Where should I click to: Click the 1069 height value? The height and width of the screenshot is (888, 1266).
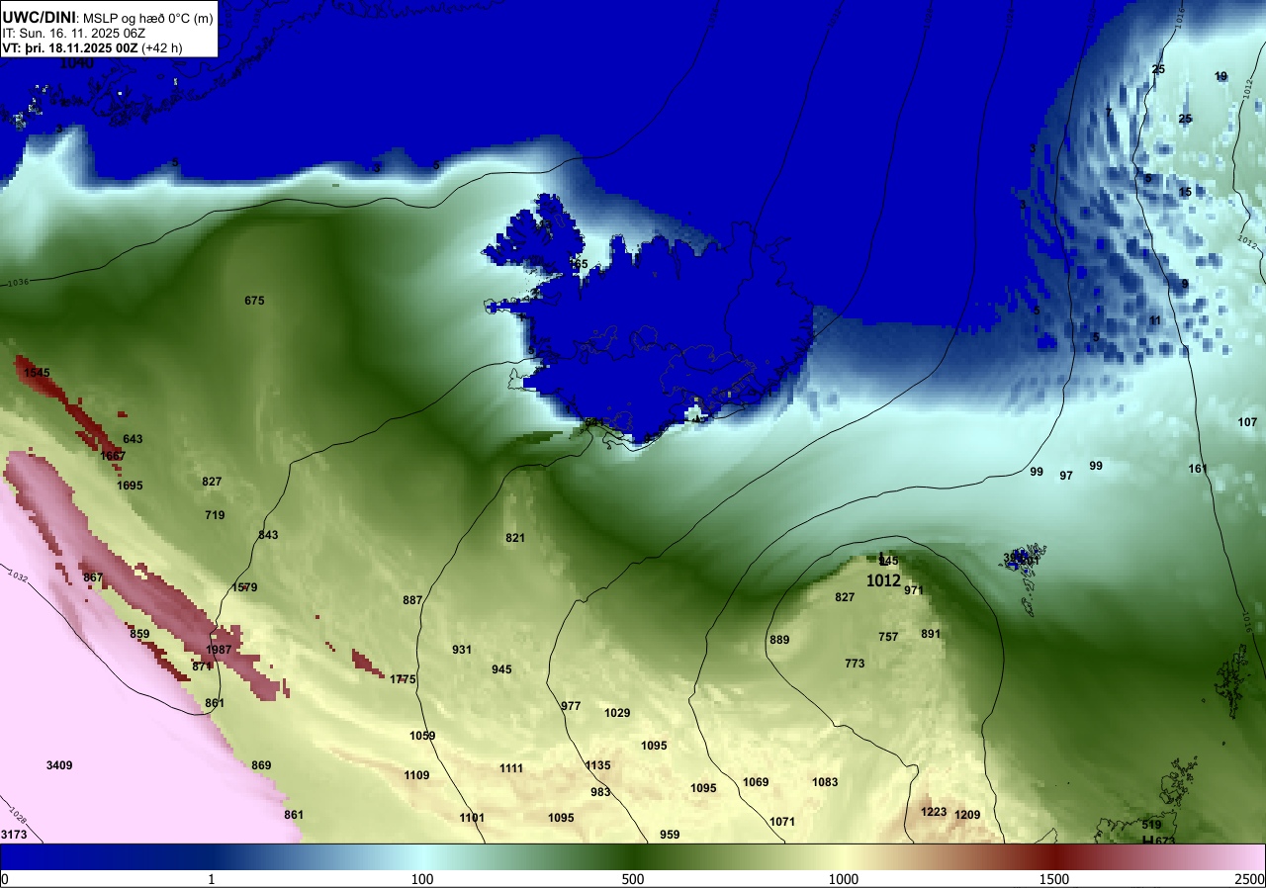point(756,782)
